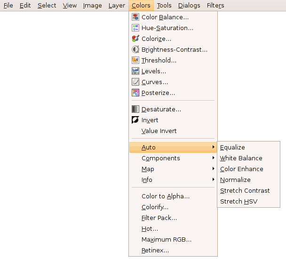Choose Color Balance... menu entry
Image resolution: width=286 pixels, height=259 pixels.
click(x=173, y=17)
